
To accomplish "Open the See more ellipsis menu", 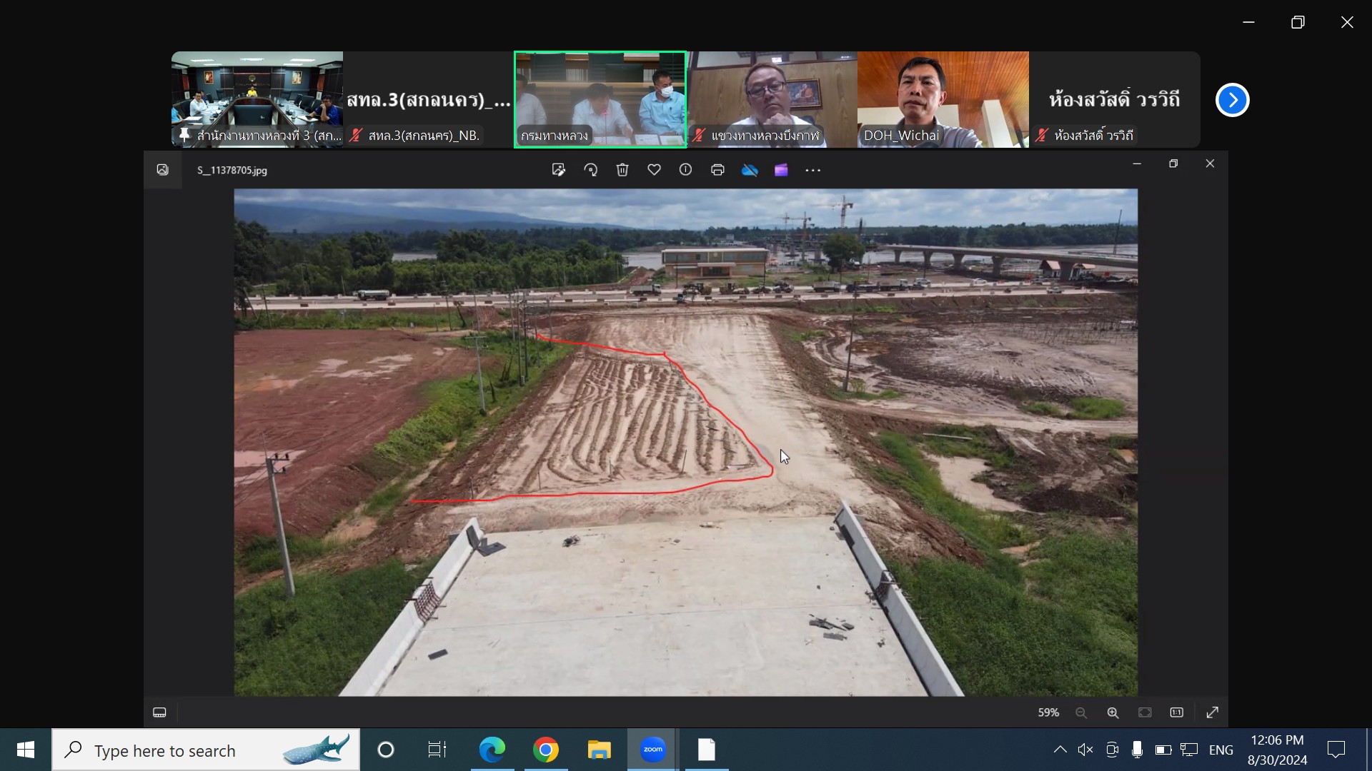I will coord(812,170).
